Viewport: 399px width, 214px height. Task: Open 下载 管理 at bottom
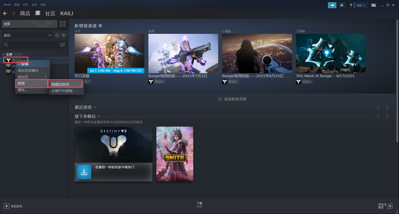pyautogui.click(x=199, y=205)
